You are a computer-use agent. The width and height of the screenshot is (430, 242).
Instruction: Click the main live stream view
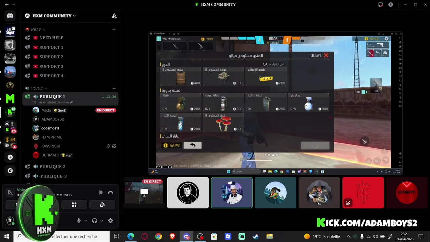pos(275,103)
